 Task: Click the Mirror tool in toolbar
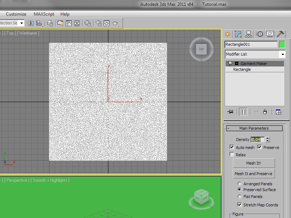click(31, 23)
